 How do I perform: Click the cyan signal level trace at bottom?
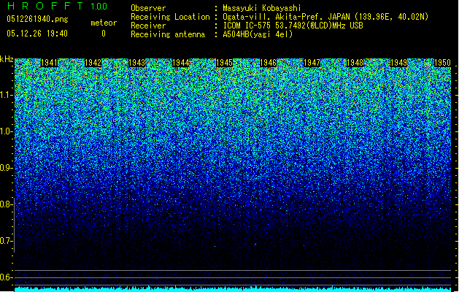(x=233, y=289)
